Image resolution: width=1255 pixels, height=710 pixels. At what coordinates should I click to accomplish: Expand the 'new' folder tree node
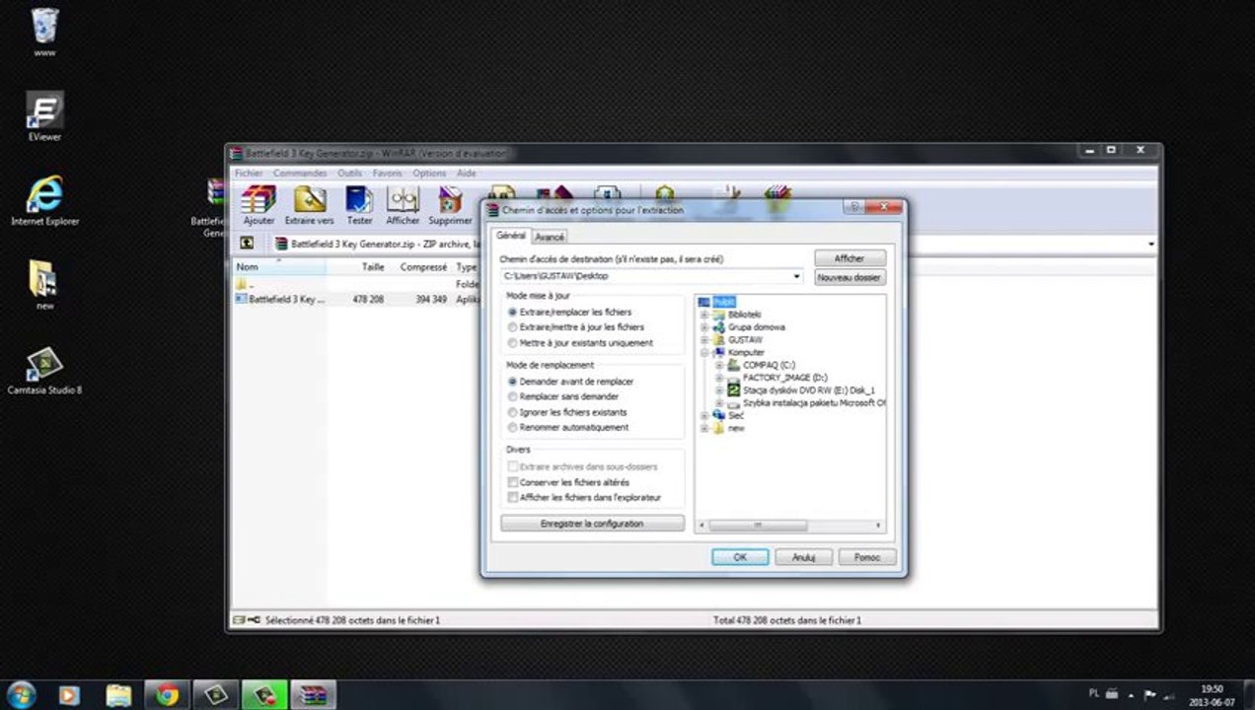coord(704,429)
